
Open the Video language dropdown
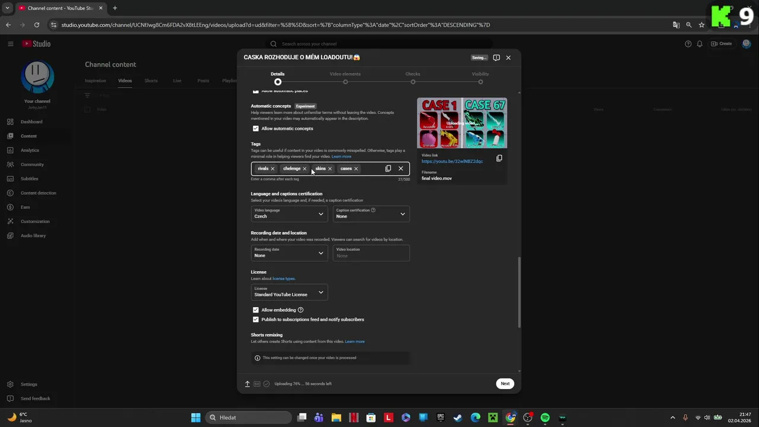(x=289, y=213)
